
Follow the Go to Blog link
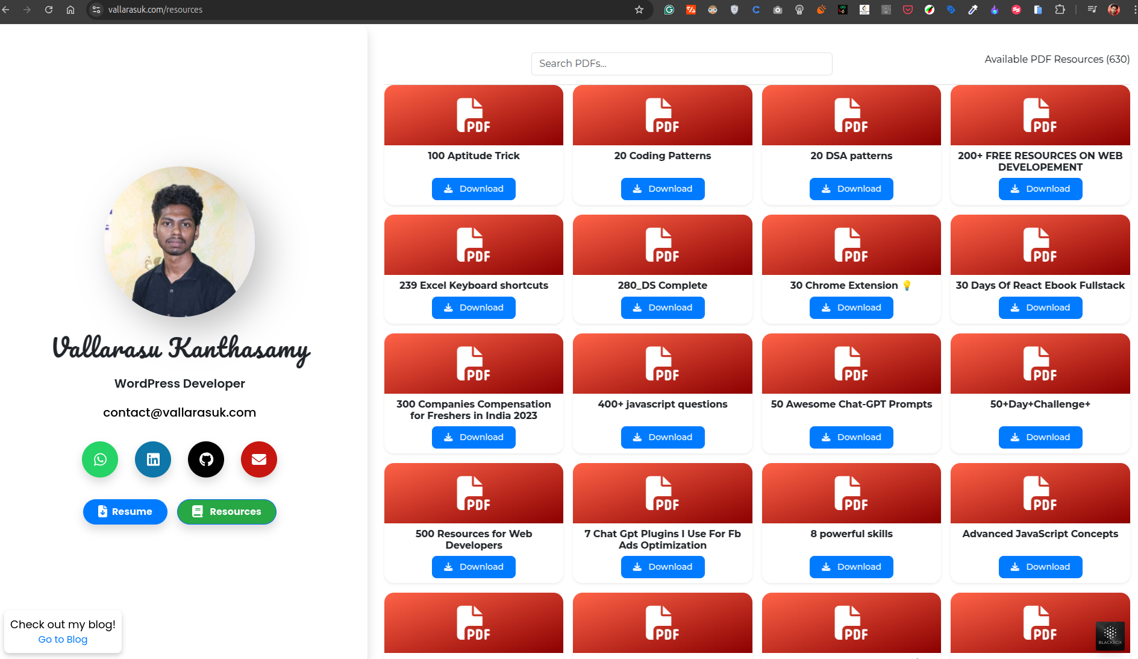click(x=62, y=639)
